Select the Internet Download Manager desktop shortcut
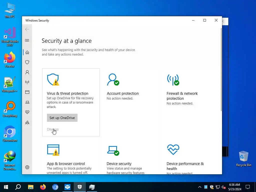Image resolution: width=256 pixels, height=192 pixels. click(x=10, y=160)
